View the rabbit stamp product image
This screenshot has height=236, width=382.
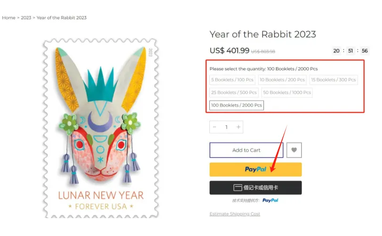click(101, 128)
